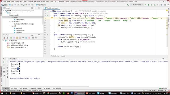Click the horizontal scrollbar in Run output
The width and height of the screenshot is (170, 95).
click(50, 87)
